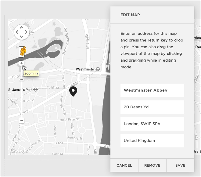The height and width of the screenshot is (177, 201).
Task: Click the Westminster station text label
Action: pos(85,69)
